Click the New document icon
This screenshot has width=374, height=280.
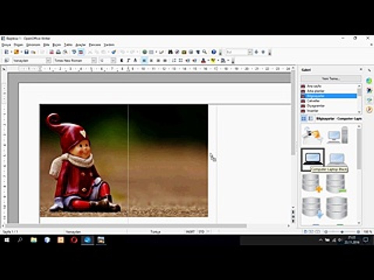point(7,52)
